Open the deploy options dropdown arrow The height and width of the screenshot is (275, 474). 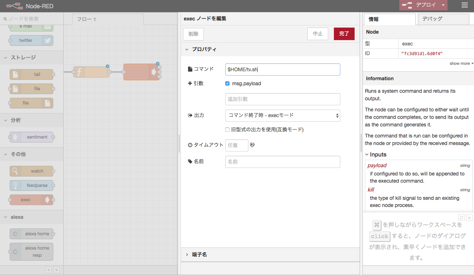[443, 5]
